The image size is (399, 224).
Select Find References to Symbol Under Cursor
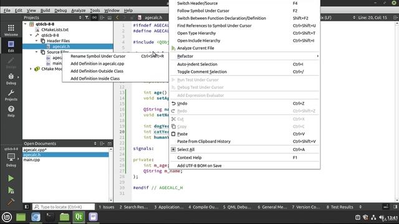point(245,26)
